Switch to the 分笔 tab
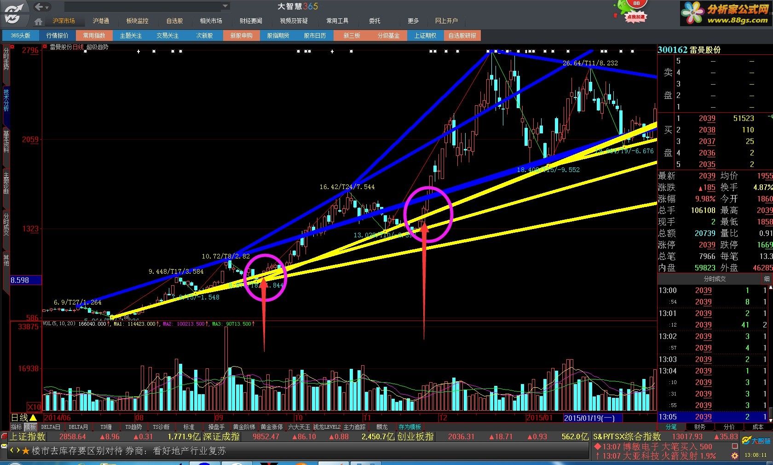 pyautogui.click(x=671, y=427)
